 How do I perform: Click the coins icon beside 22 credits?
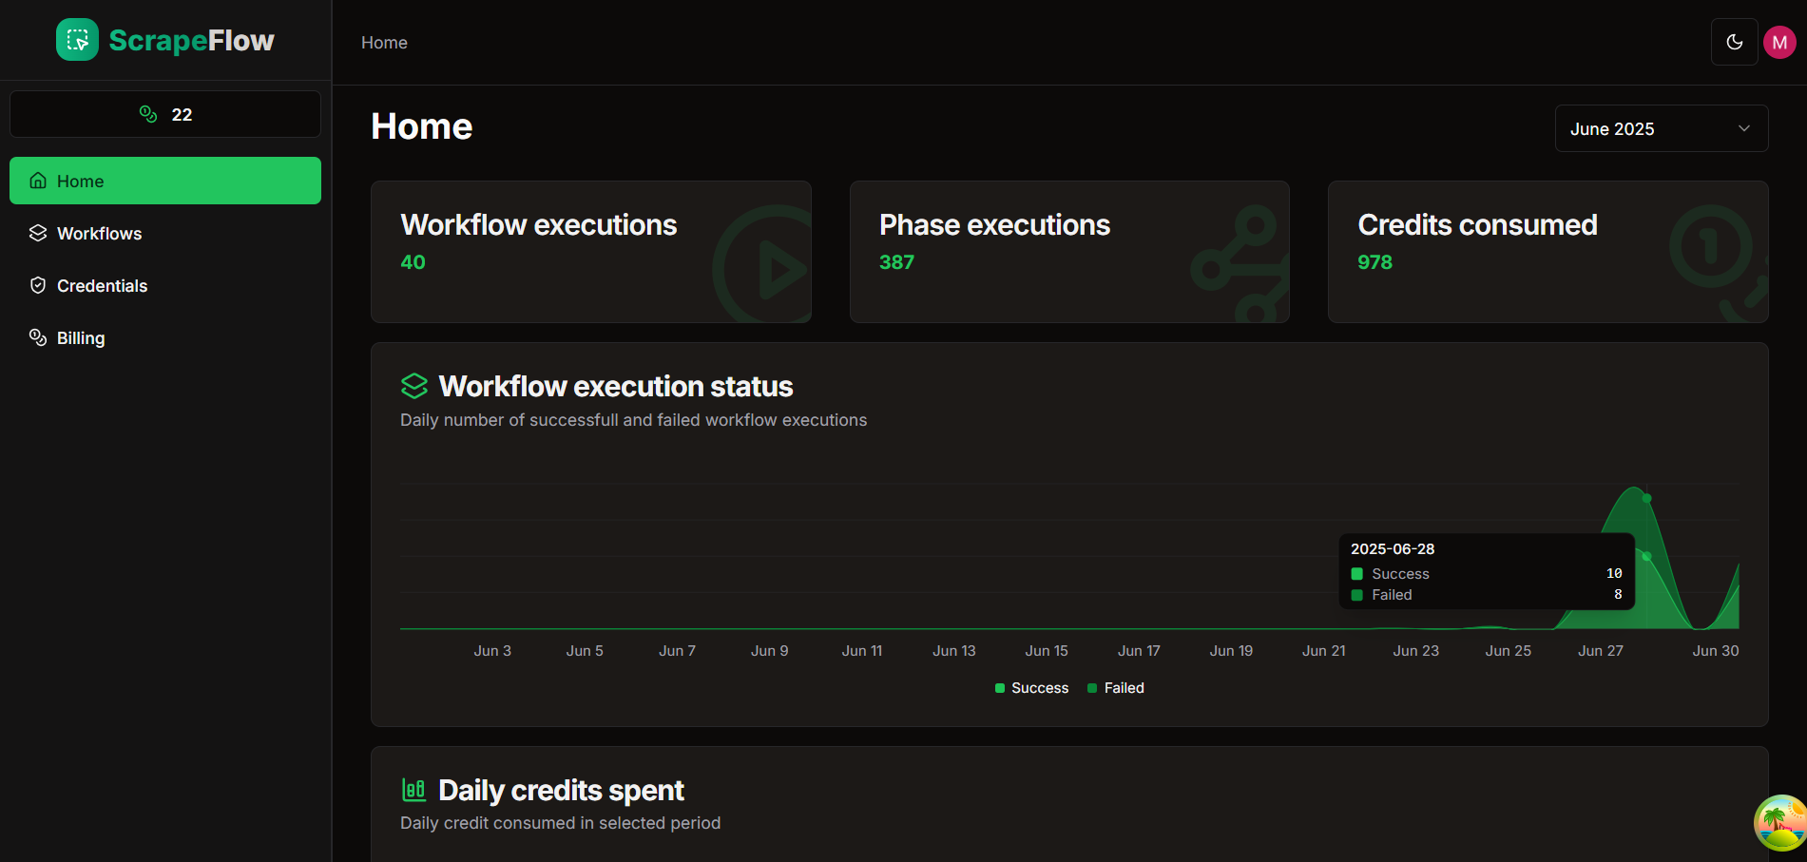coord(148,114)
